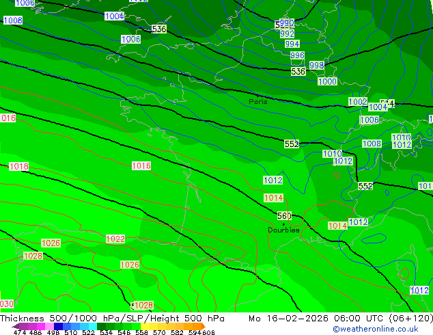Viewport: 433px width, 335px height.
Task: Pick the orange arrow end of legend
Action: point(204,326)
